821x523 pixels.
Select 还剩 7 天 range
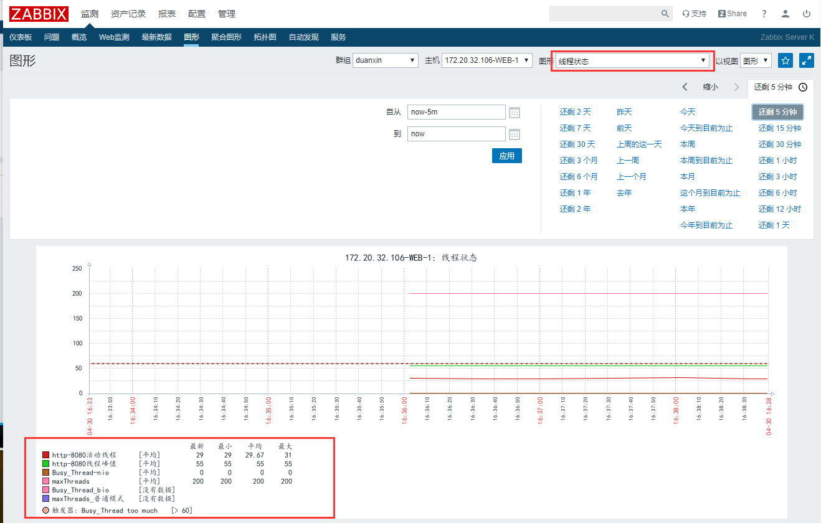(x=574, y=128)
